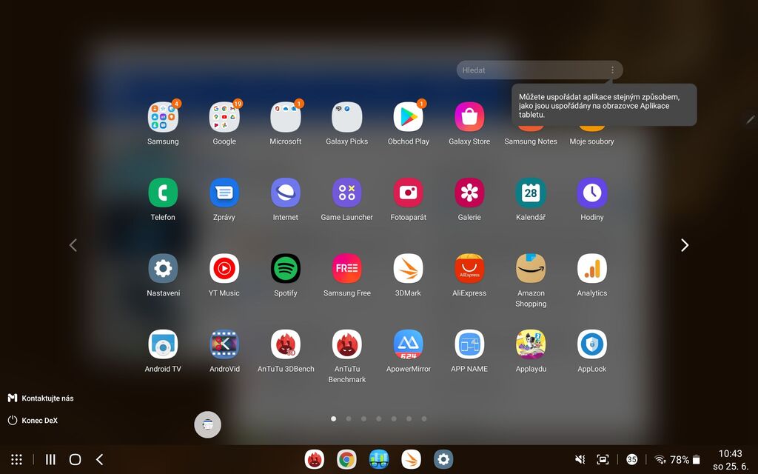758x474 pixels.
Task: Start the AppLock application
Action: (x=592, y=345)
